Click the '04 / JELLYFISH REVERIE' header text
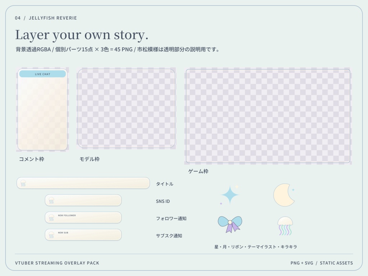The image size is (368, 276). pos(46,18)
